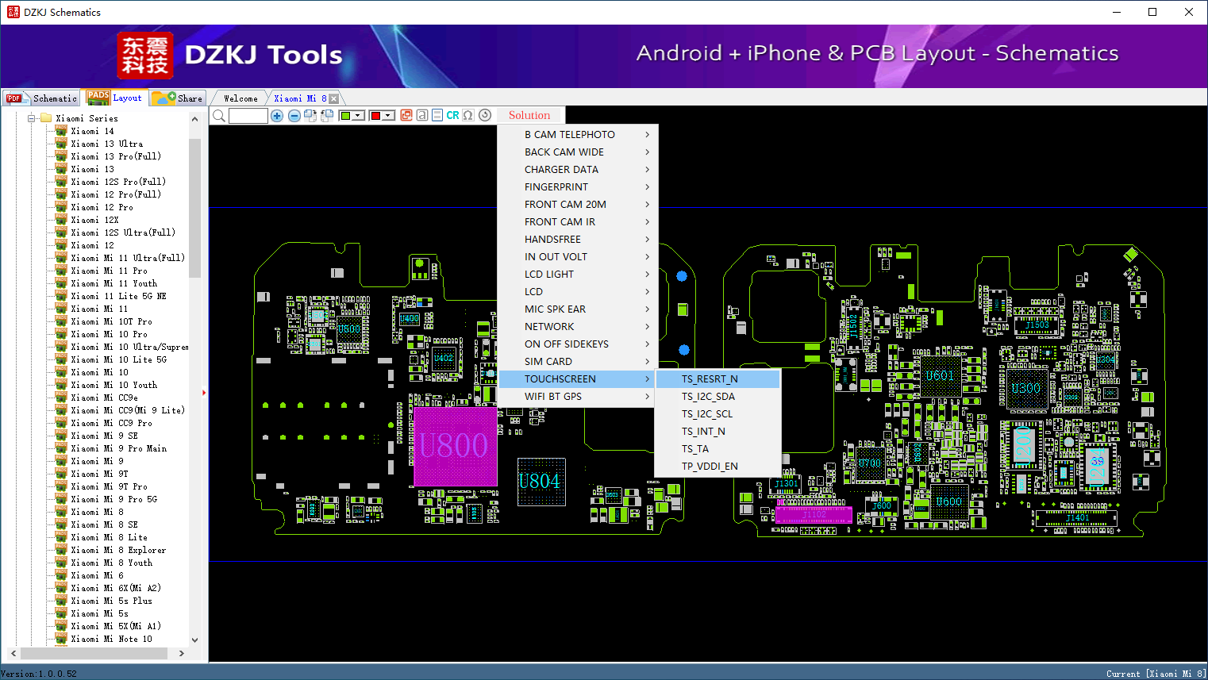Click the magnifier search icon in the toolbar
This screenshot has width=1208, height=680.
coord(219,116)
